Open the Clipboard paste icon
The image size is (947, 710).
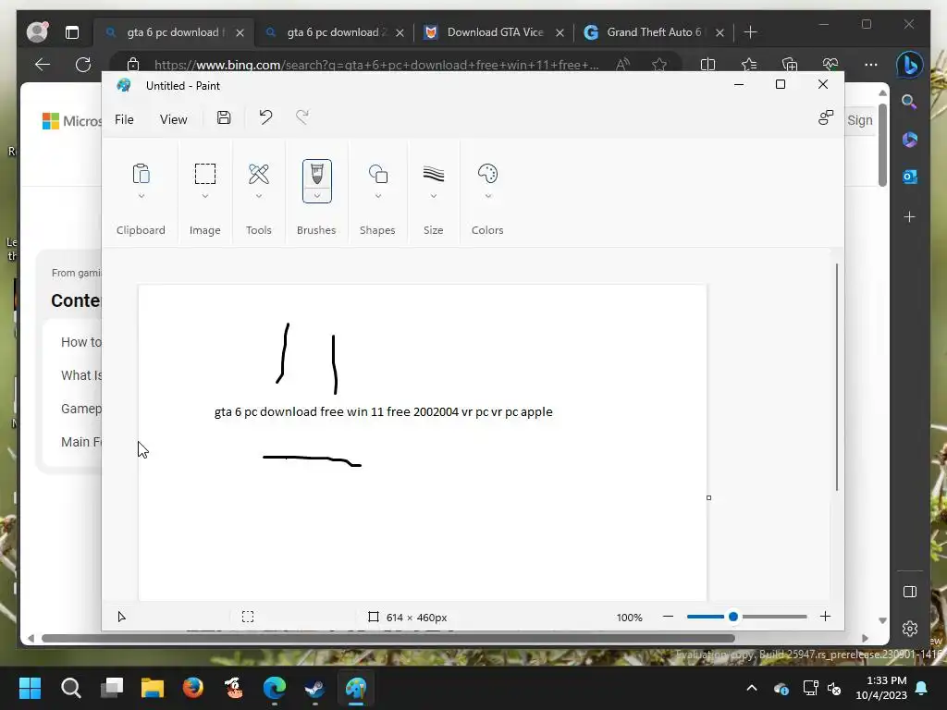tap(141, 174)
